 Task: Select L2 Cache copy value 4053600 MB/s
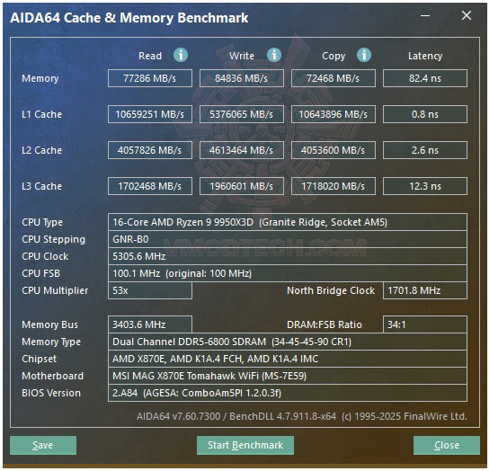[x=333, y=150]
